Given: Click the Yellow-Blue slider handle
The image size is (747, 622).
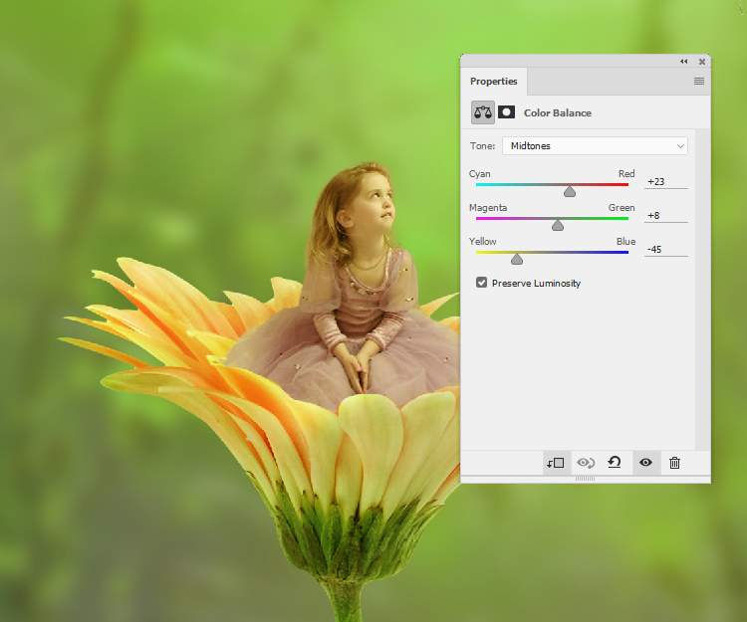Looking at the screenshot, I should click(517, 260).
